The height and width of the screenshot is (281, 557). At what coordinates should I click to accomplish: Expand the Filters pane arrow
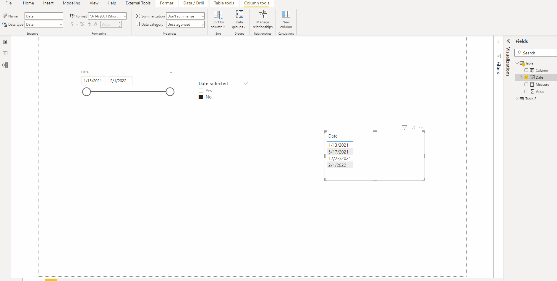click(x=498, y=42)
